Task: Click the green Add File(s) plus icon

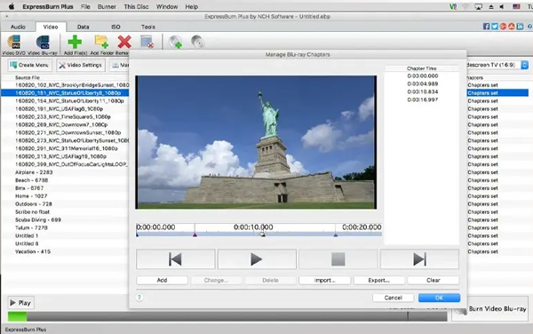Action: pos(75,42)
